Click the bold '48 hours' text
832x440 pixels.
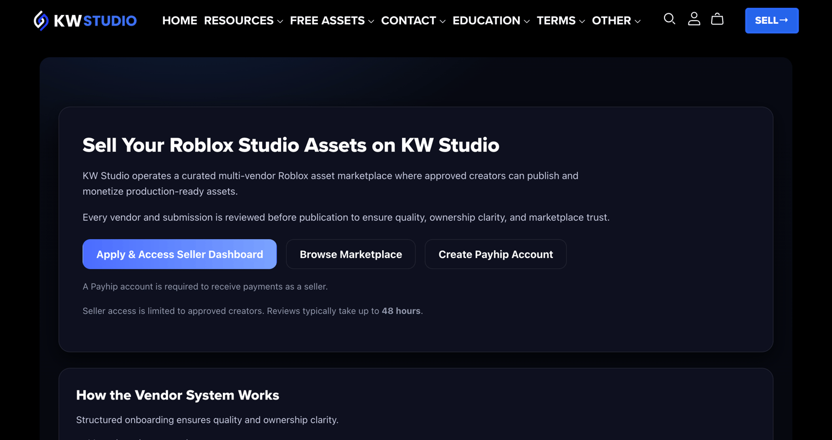(x=401, y=311)
